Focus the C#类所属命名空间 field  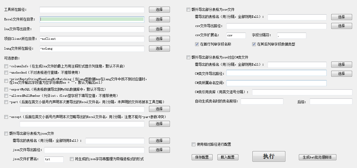tap(276, 83)
